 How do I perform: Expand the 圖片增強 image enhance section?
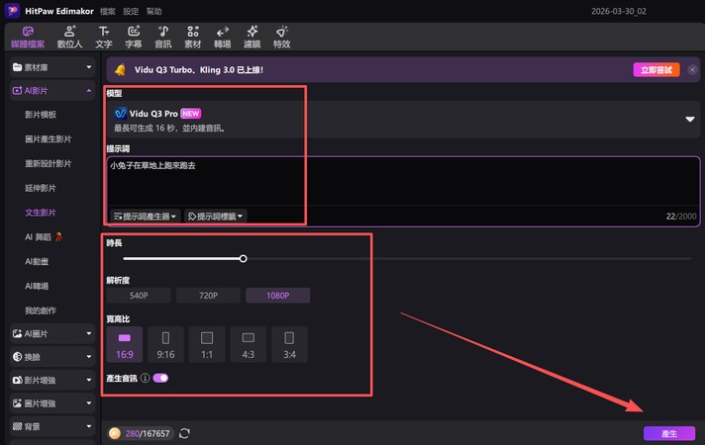[x=52, y=403]
